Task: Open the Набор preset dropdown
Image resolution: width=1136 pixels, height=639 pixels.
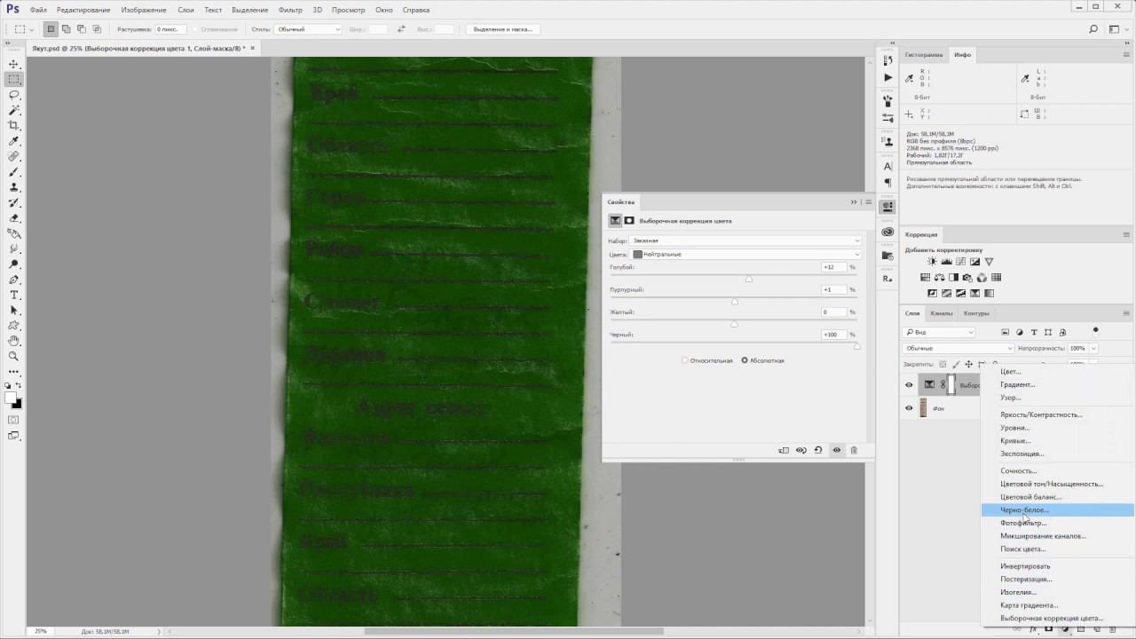Action: point(745,241)
